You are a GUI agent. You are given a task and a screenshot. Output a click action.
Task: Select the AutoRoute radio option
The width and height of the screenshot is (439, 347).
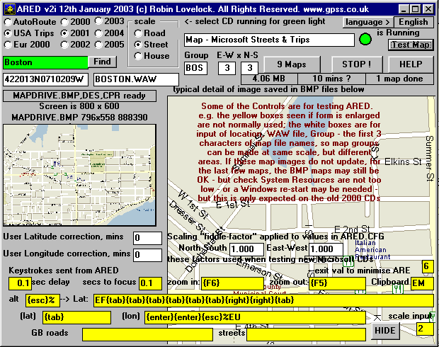pyautogui.click(x=8, y=22)
